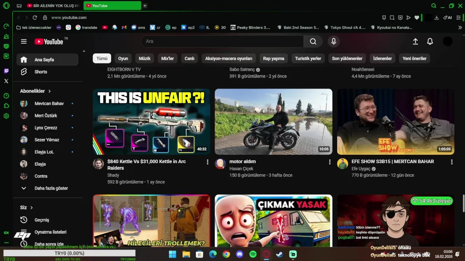Open options menu for EFE SHOW S3B15 video

click(x=452, y=162)
